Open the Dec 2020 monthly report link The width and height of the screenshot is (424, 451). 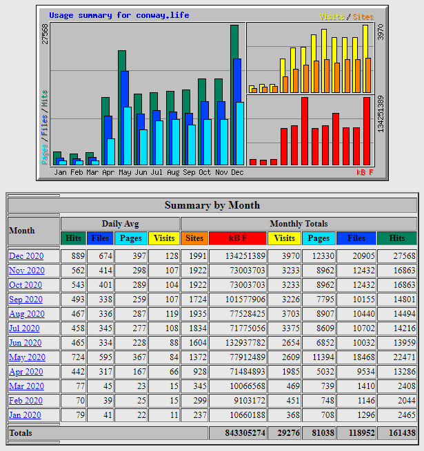tap(26, 256)
